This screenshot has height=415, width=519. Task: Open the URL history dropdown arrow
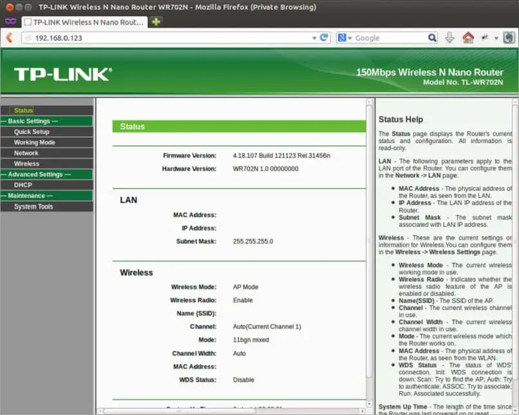click(314, 38)
